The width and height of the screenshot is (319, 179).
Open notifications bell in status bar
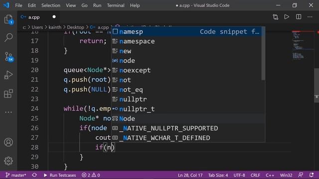311,175
